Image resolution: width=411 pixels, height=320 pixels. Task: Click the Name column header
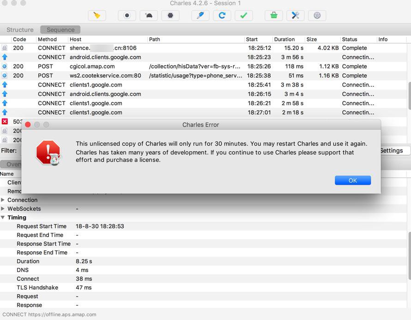[7, 174]
